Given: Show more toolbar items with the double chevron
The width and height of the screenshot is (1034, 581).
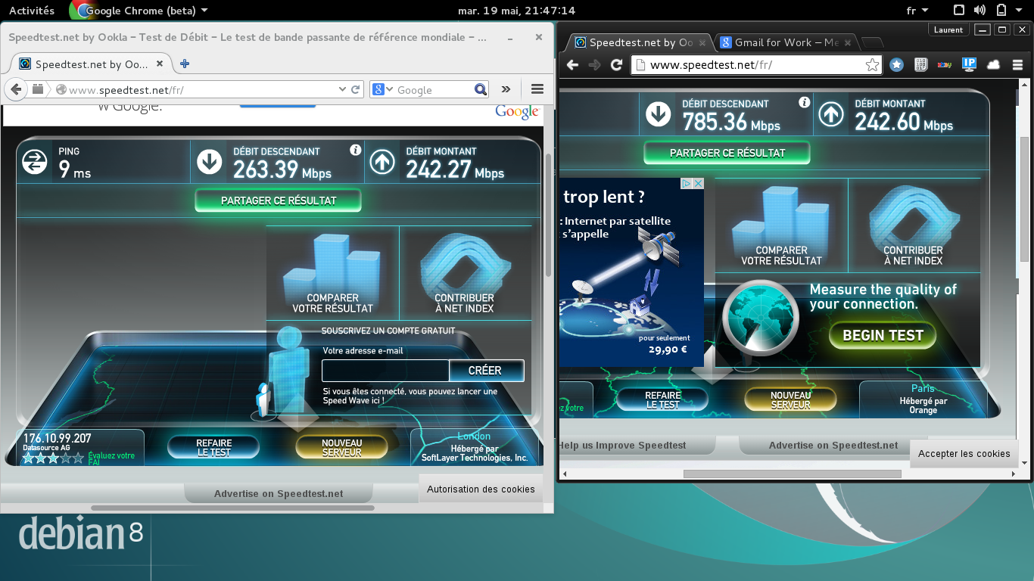Looking at the screenshot, I should point(506,89).
